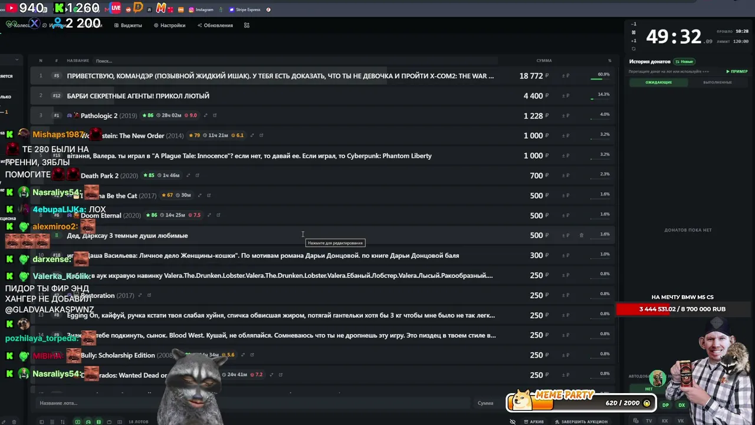Click the BMW M5 CS donation goal bar

[x=682, y=309]
